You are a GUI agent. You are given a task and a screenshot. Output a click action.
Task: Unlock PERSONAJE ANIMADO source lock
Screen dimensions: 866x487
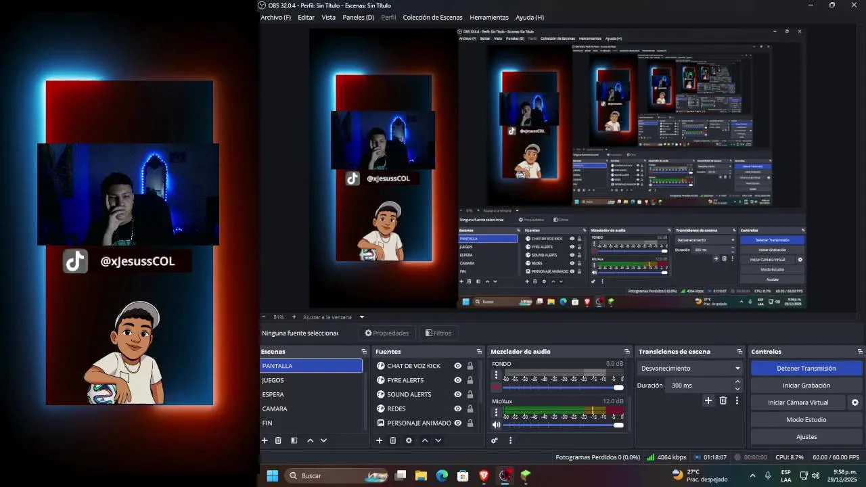(x=470, y=423)
